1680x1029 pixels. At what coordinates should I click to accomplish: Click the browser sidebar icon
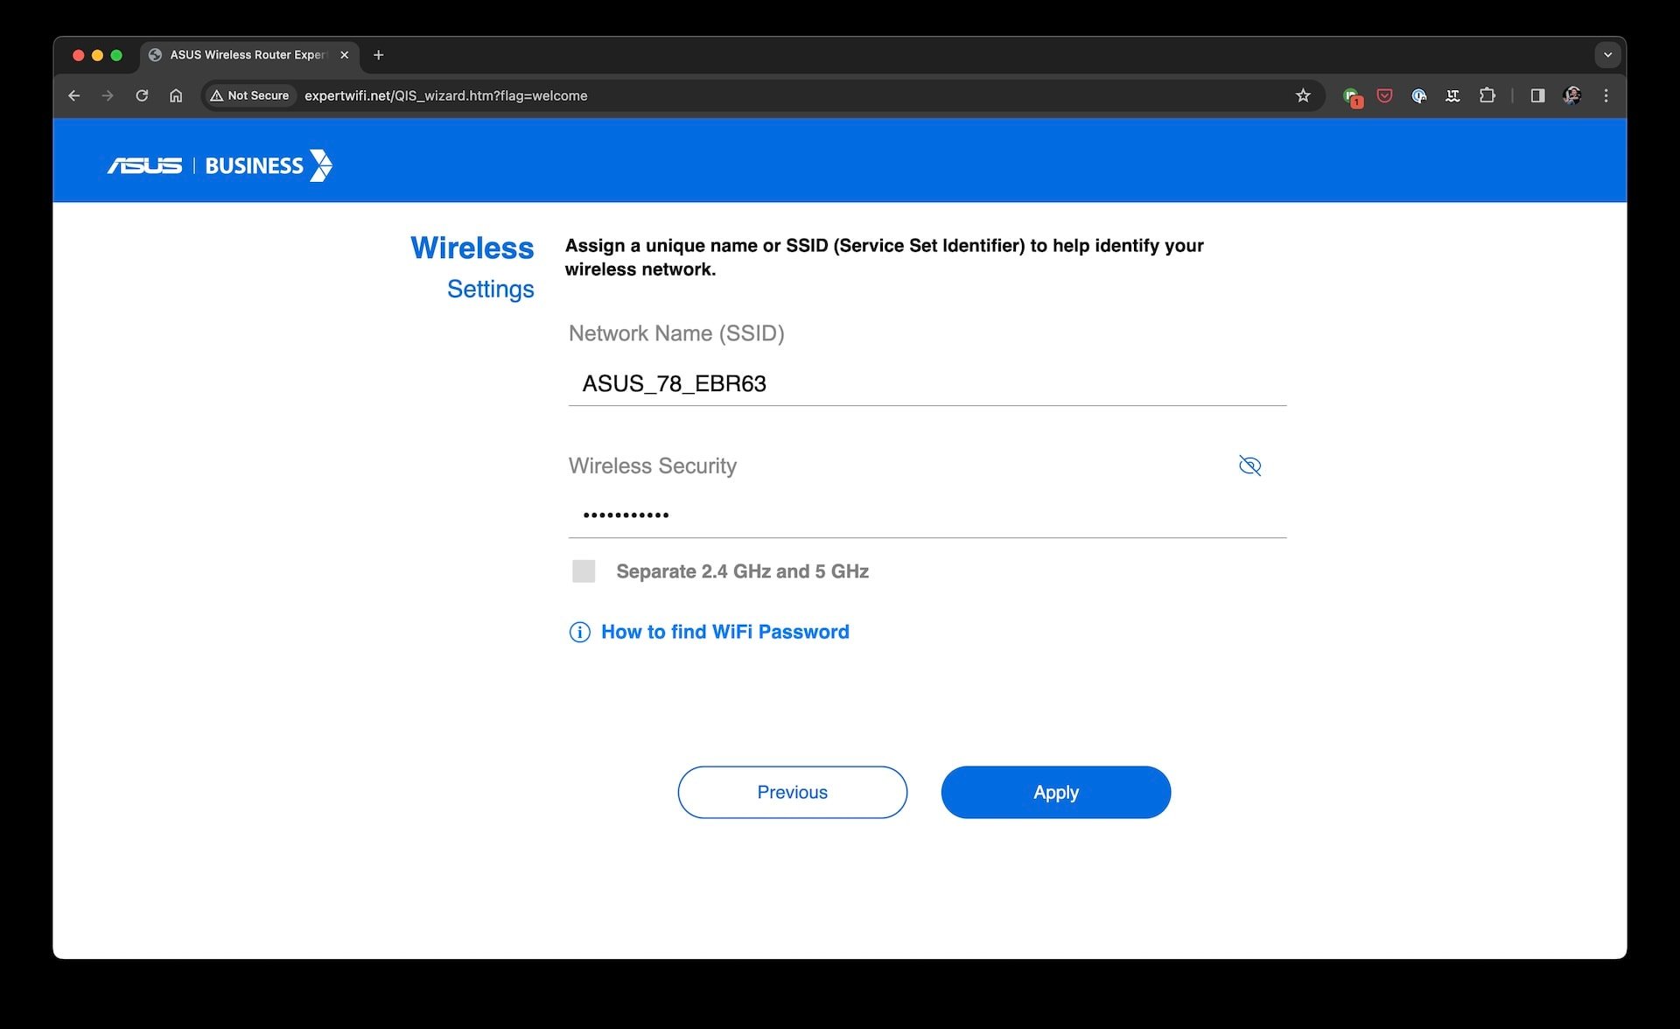click(x=1536, y=96)
